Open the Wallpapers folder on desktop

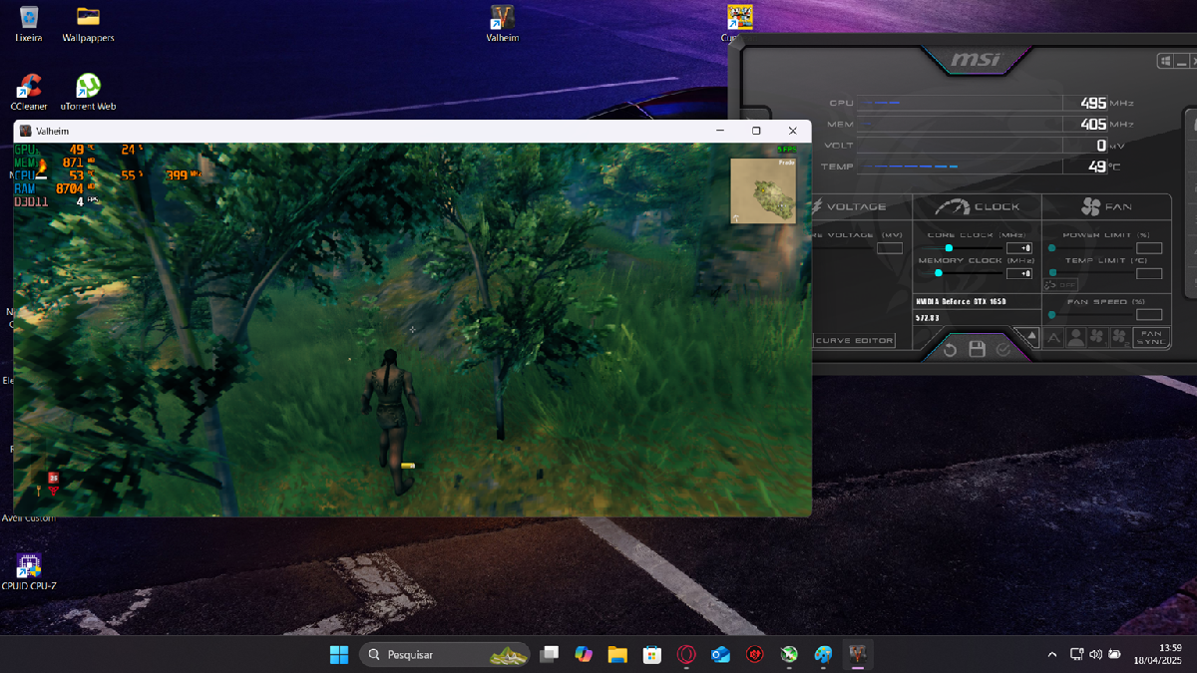(x=88, y=24)
